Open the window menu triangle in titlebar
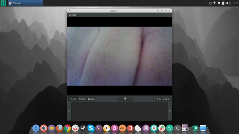This screenshot has height=134, width=239. pyautogui.click(x=69, y=11)
